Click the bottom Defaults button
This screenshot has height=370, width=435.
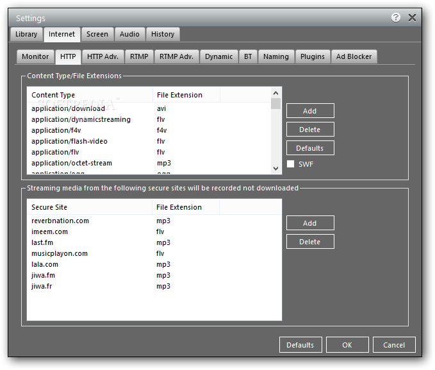point(300,345)
